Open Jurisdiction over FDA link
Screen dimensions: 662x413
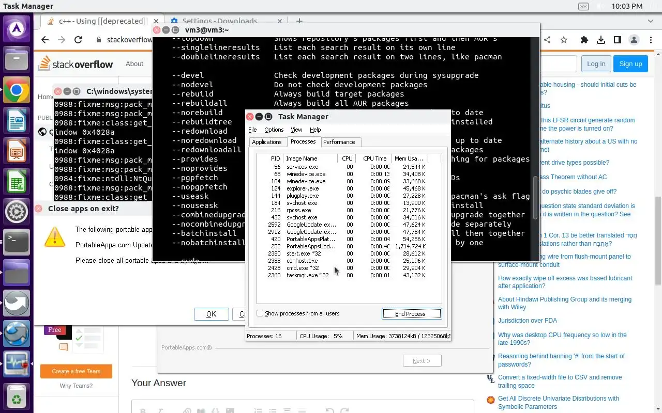click(528, 321)
